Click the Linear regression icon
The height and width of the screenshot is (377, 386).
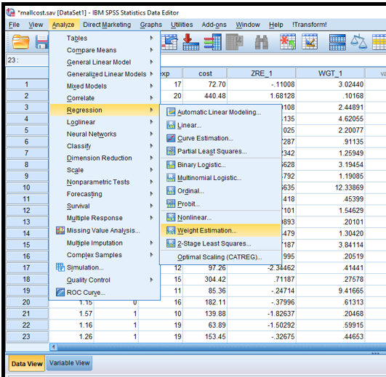tap(171, 125)
